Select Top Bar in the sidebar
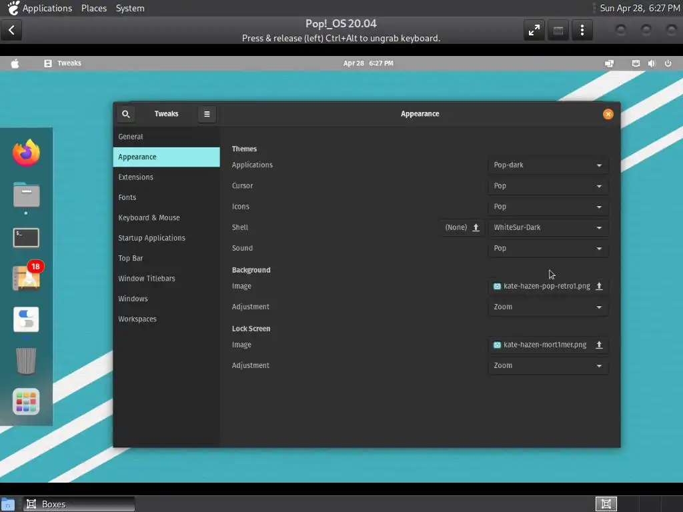The width and height of the screenshot is (683, 512). pyautogui.click(x=166, y=258)
